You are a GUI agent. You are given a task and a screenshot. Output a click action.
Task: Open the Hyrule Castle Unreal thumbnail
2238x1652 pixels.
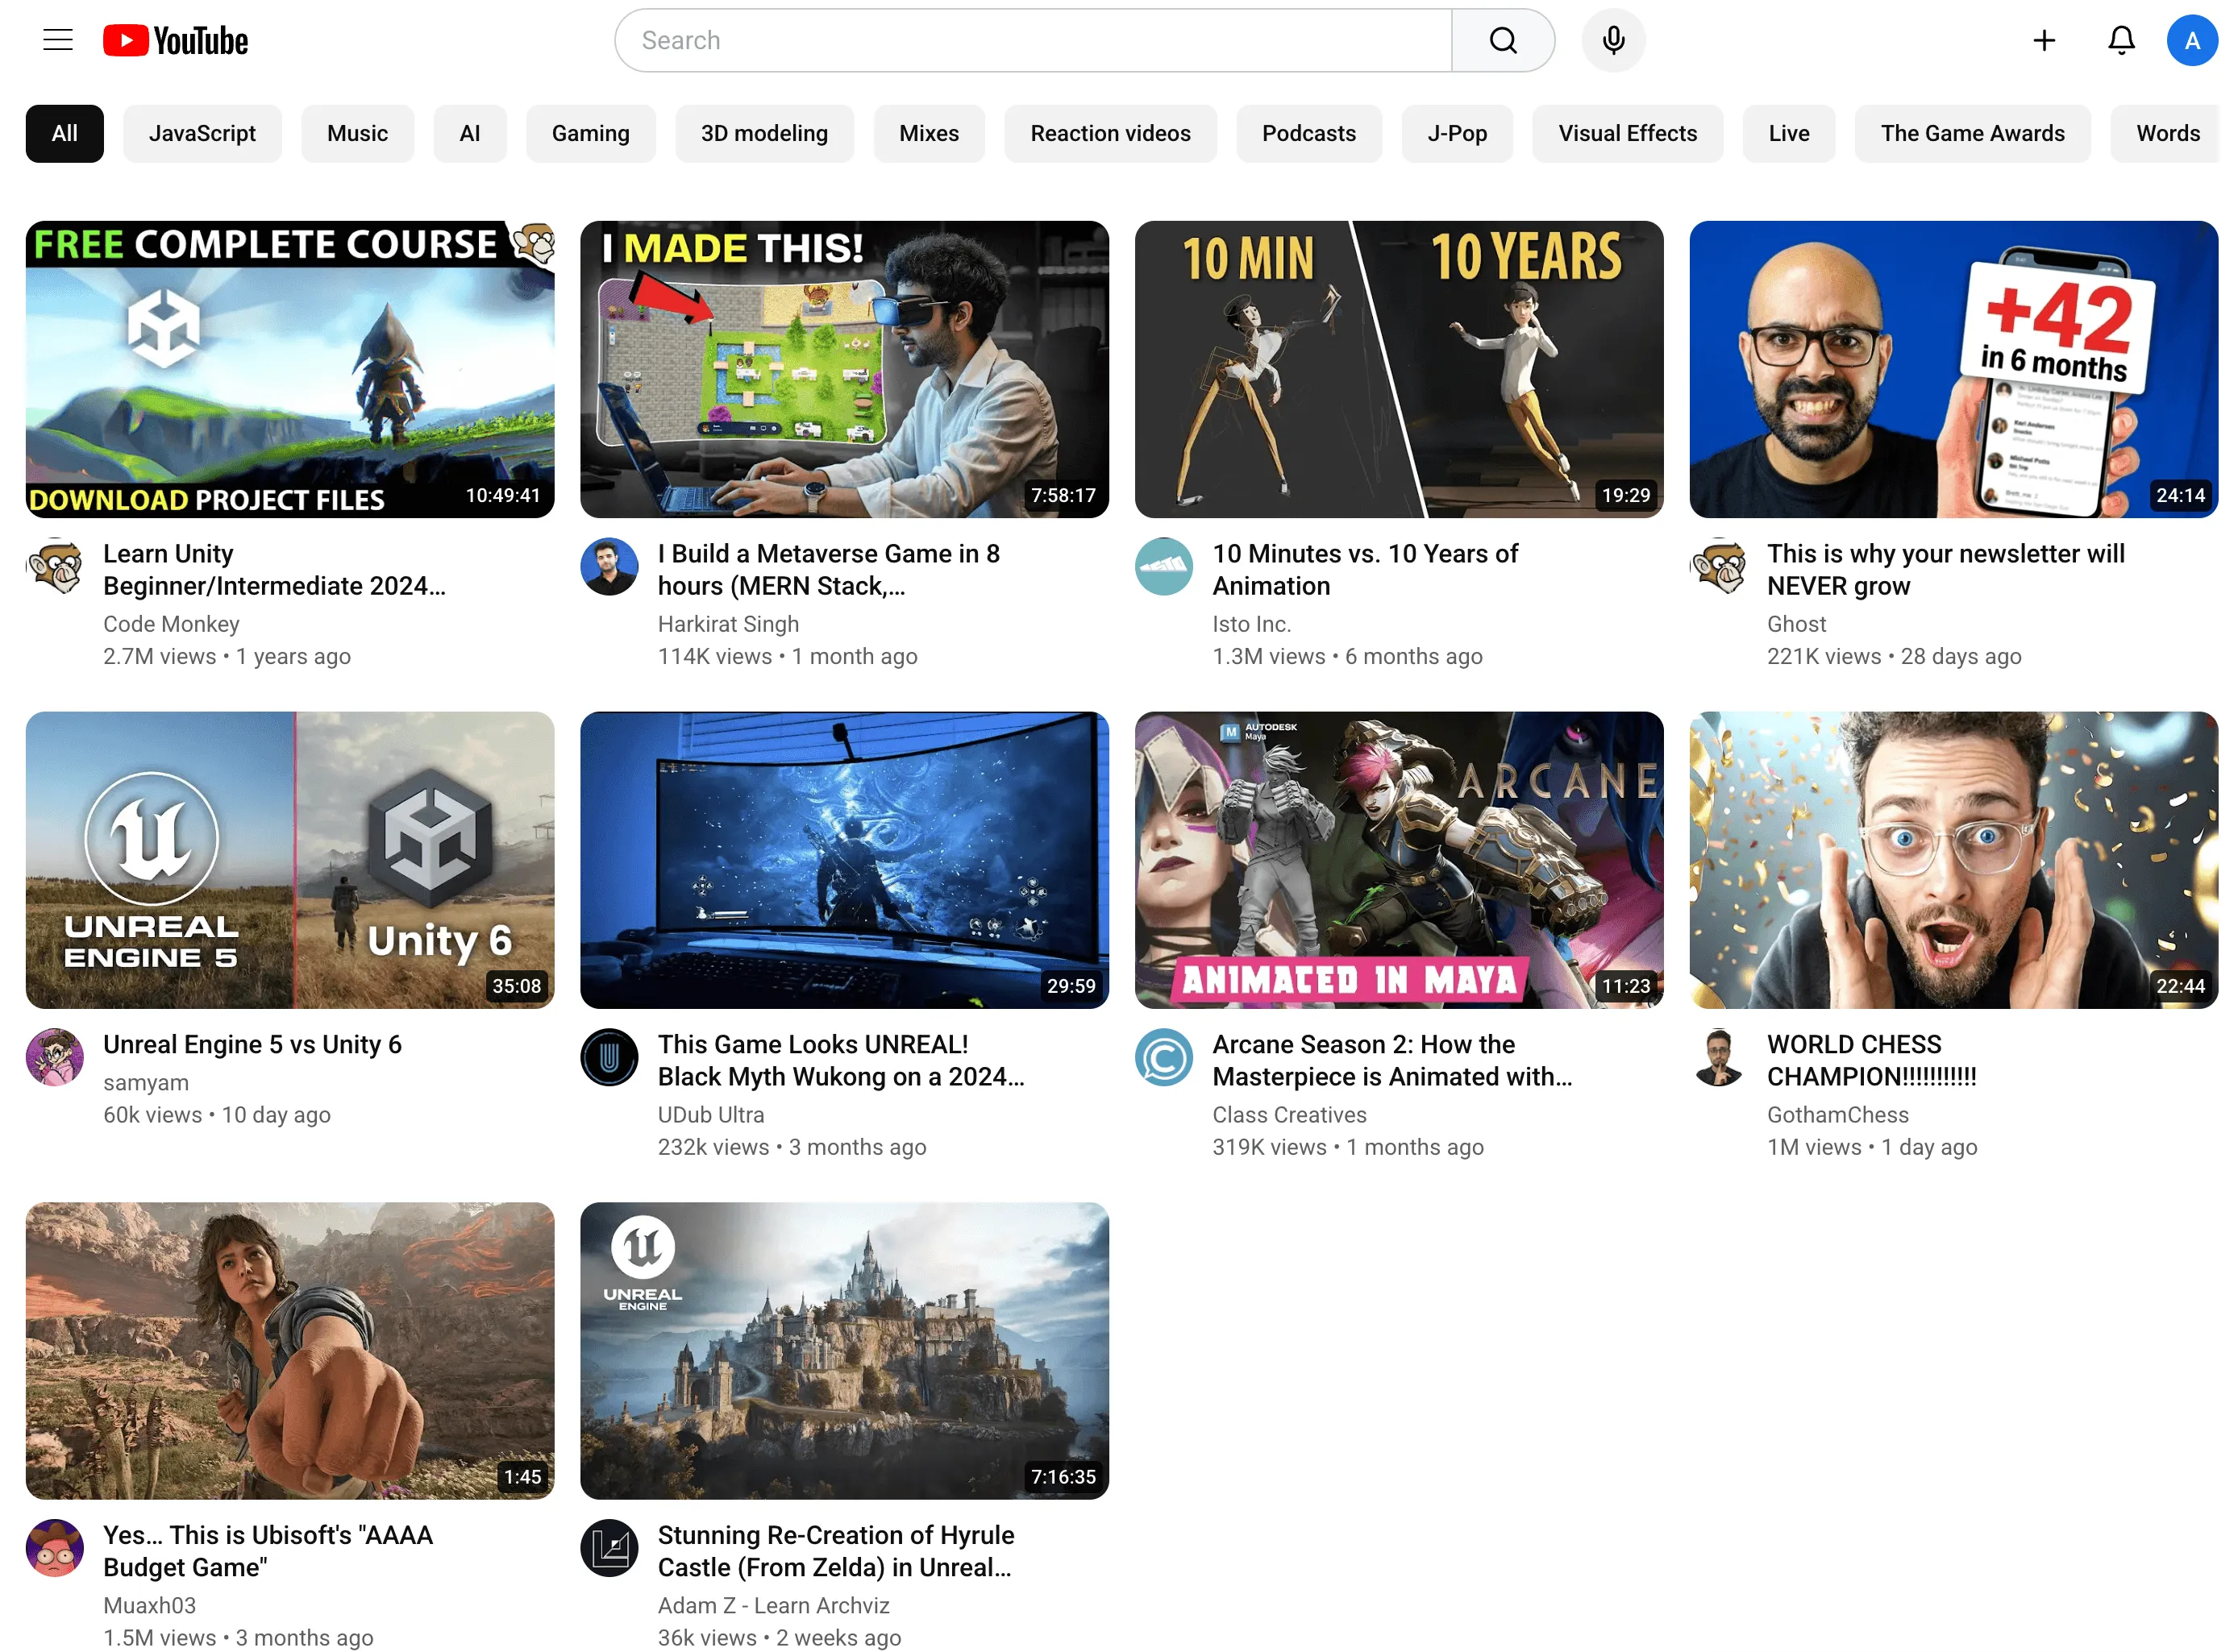click(844, 1350)
